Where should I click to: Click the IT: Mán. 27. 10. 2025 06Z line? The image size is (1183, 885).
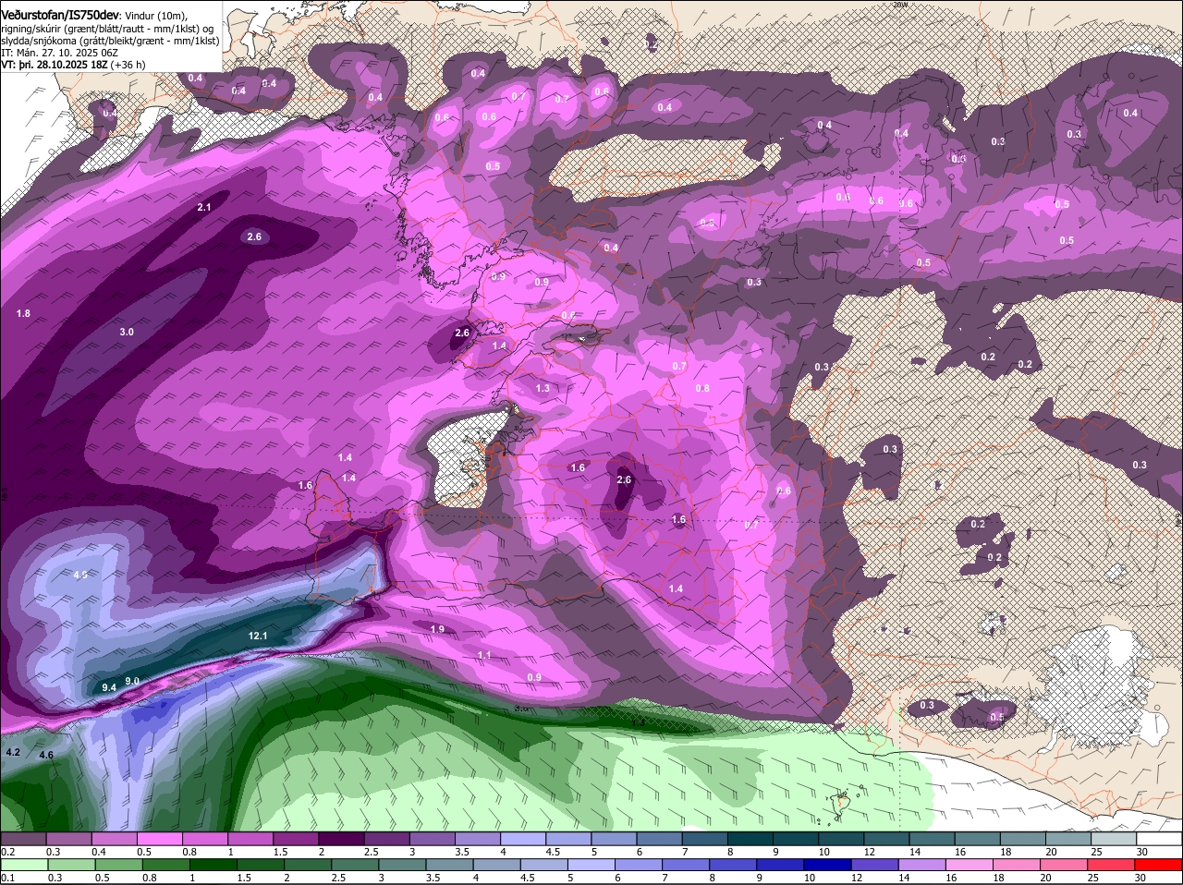(x=60, y=53)
